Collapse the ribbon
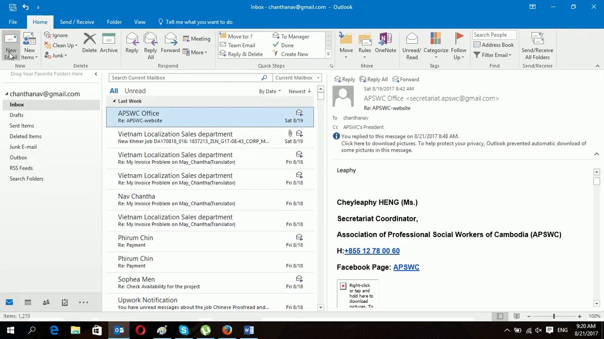Image resolution: width=604 pixels, height=339 pixels. tap(597, 66)
